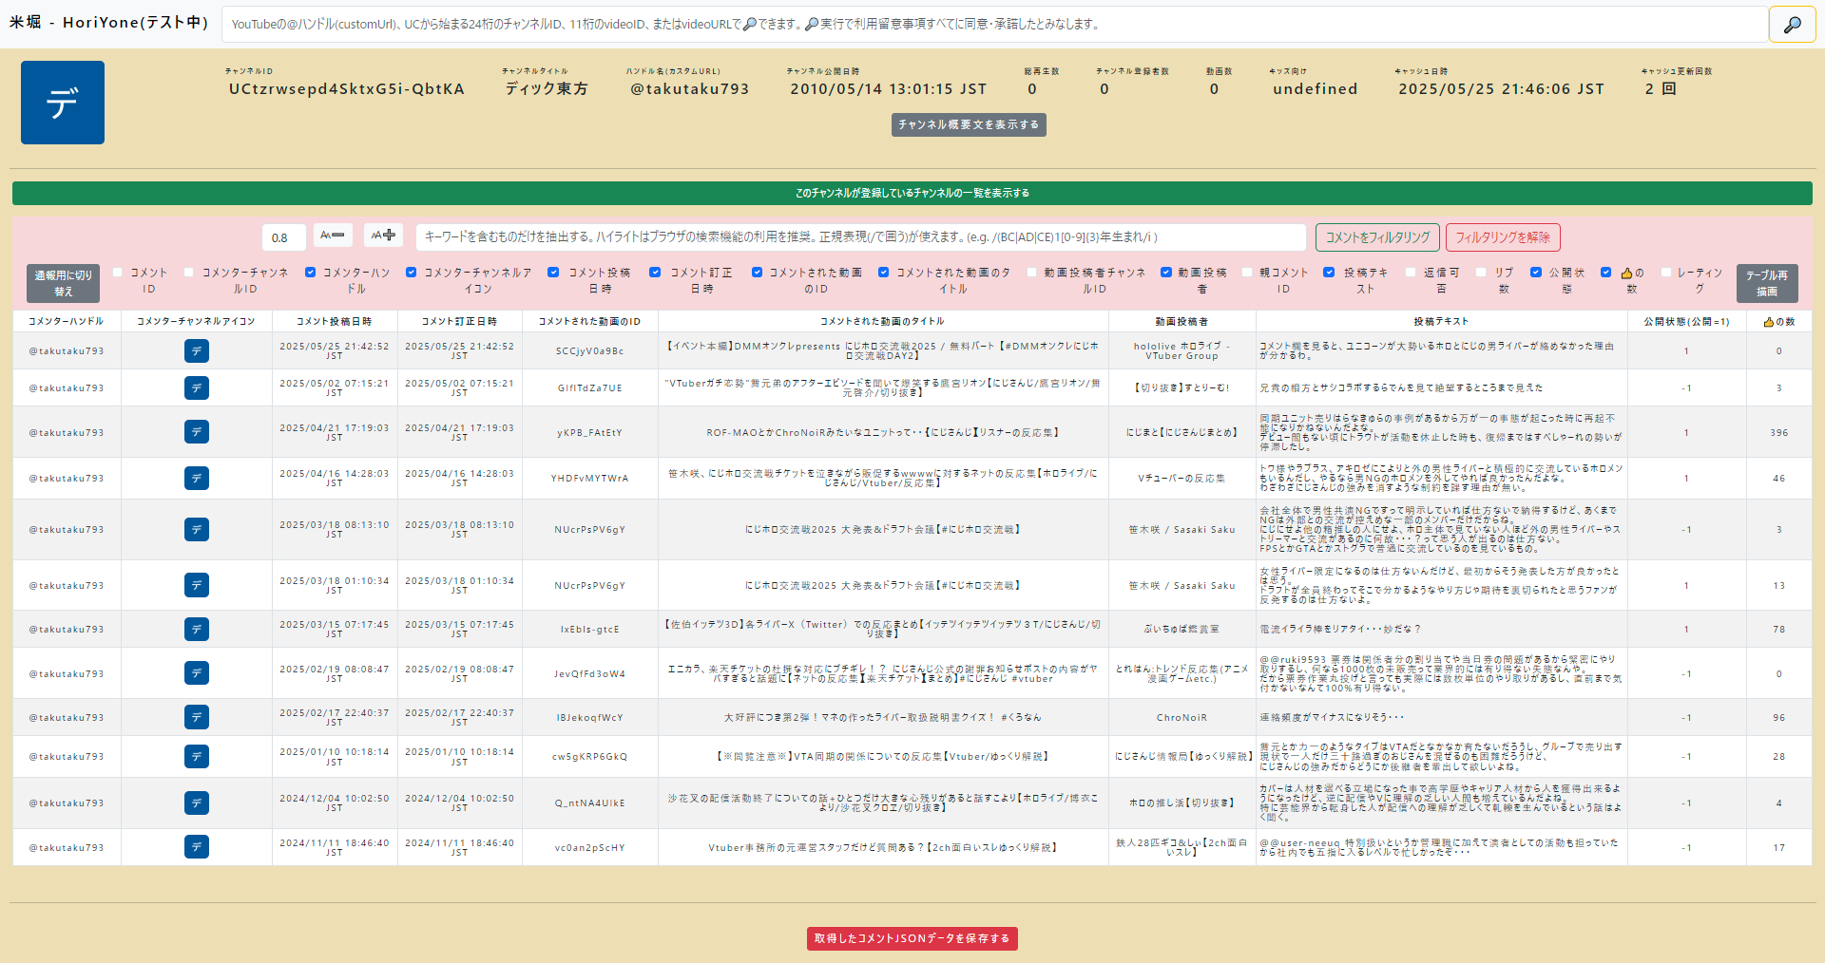This screenshot has width=1825, height=963.
Task: Uncheck the コメンターハンドル column checkbox
Action: (310, 273)
